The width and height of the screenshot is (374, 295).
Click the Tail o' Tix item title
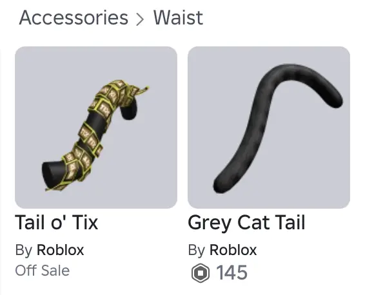pos(57,223)
